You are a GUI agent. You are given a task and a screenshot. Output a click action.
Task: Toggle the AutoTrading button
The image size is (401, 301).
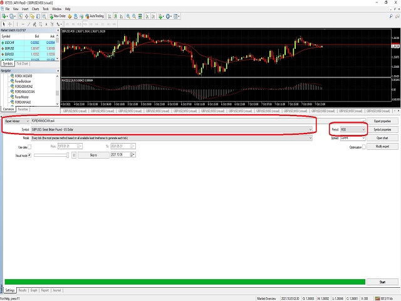click(x=95, y=16)
